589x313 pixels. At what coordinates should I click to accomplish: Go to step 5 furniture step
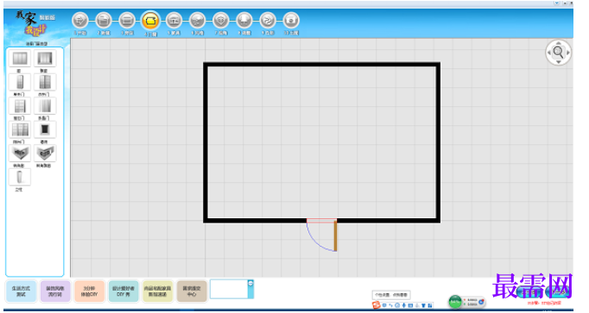tap(174, 20)
